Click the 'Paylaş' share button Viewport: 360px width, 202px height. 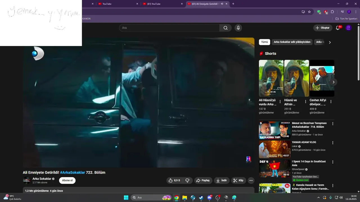[203, 180]
